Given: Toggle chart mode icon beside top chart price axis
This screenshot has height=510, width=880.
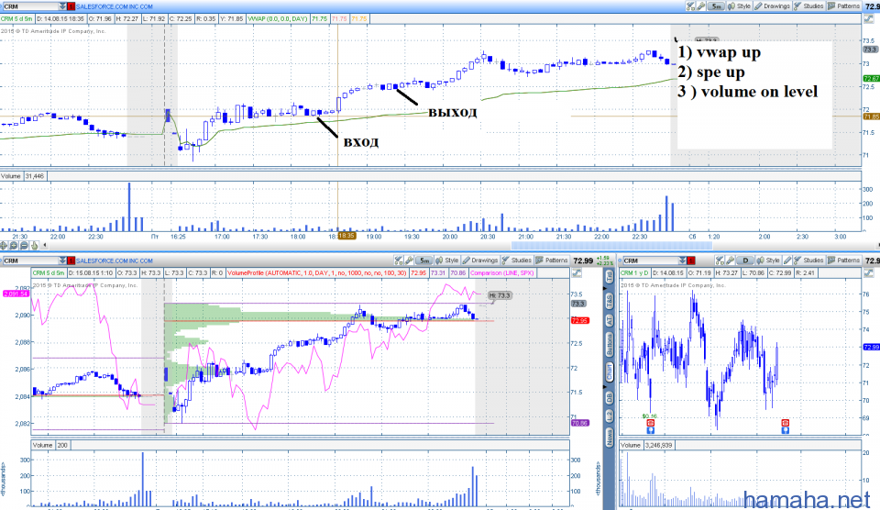Looking at the screenshot, I should click(870, 18).
